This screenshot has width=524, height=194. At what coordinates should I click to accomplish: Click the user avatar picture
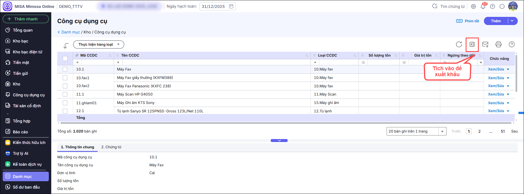point(513,6)
